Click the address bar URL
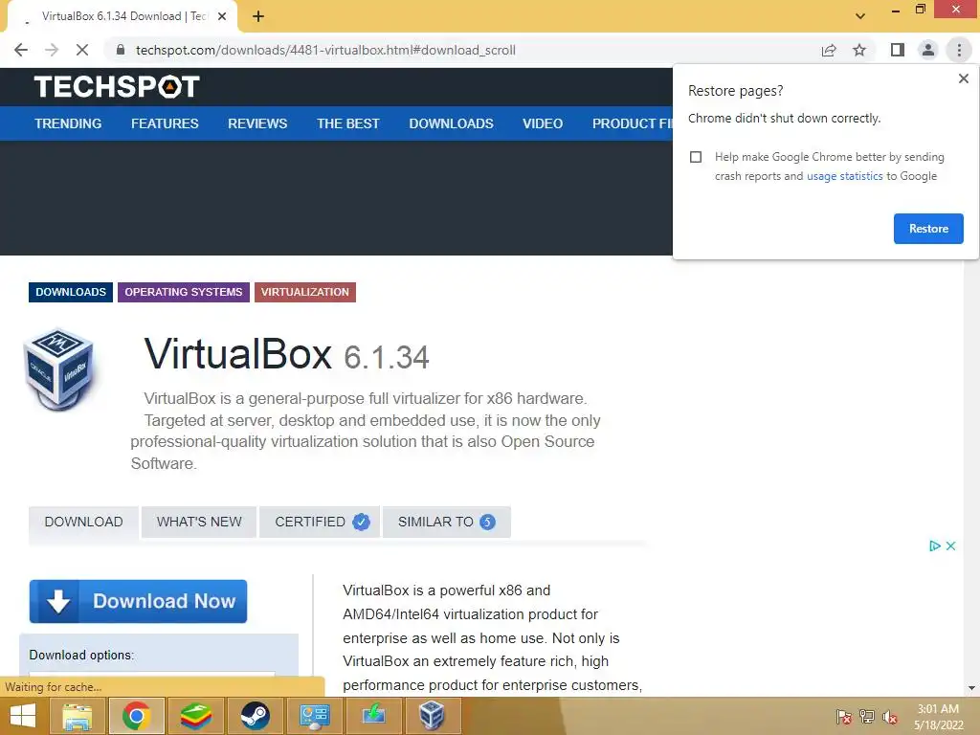Image resolution: width=980 pixels, height=735 pixels. point(325,50)
